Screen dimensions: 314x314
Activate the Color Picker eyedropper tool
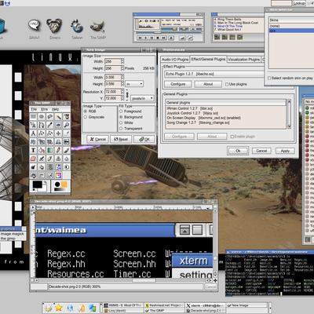[50, 125]
